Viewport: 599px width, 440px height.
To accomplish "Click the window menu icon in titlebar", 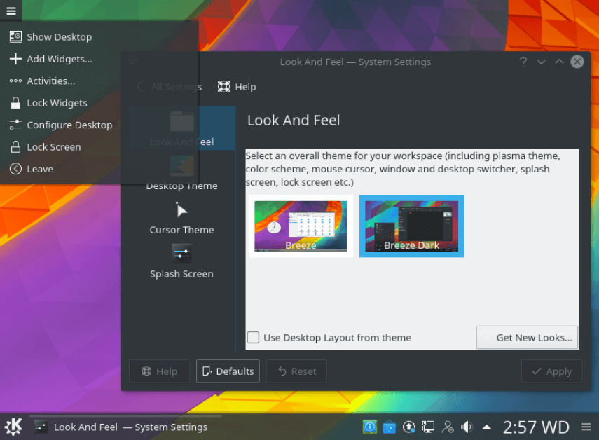I will click(133, 61).
